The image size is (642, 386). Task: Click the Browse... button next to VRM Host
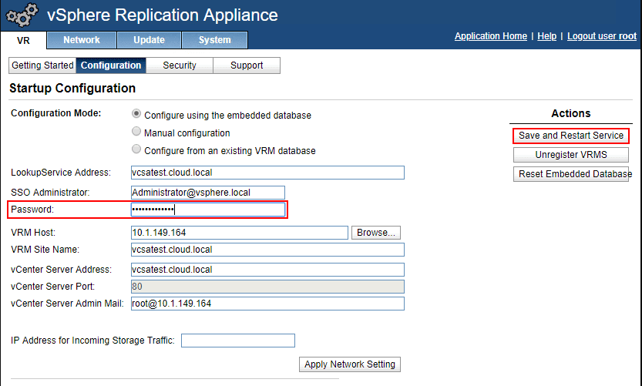376,233
